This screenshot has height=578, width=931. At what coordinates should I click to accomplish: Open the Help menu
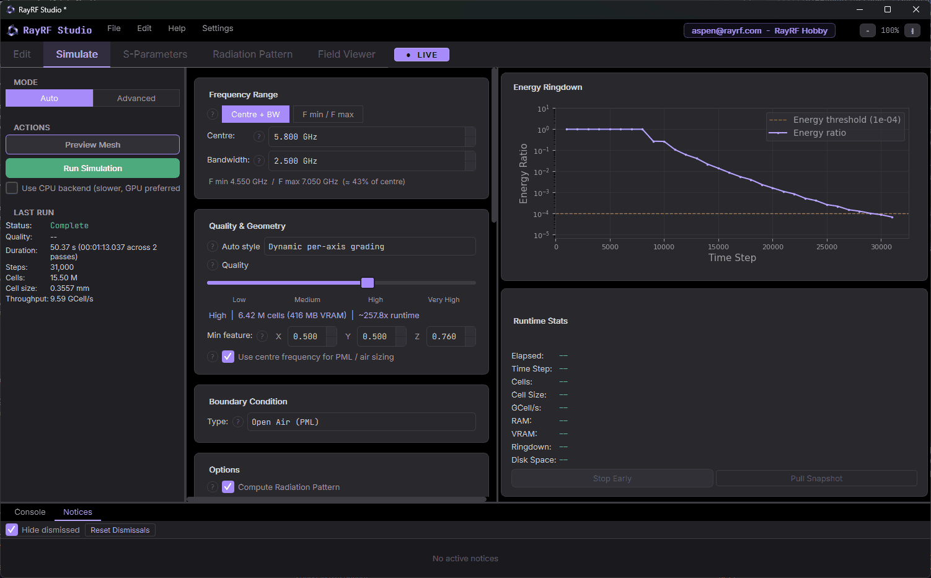click(177, 29)
